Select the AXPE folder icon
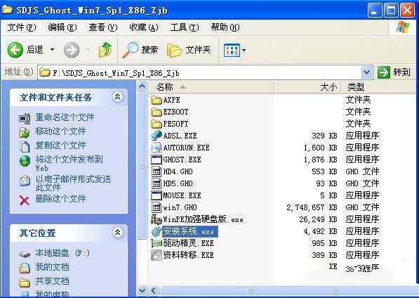The width and height of the screenshot is (419, 298). coord(157,100)
